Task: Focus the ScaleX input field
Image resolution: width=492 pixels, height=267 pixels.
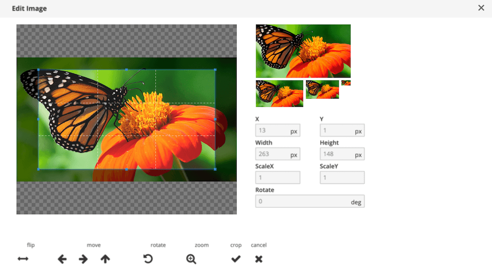Action: click(x=277, y=178)
